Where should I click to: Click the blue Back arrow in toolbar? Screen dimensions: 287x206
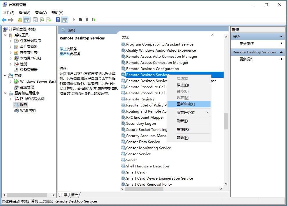(4, 20)
